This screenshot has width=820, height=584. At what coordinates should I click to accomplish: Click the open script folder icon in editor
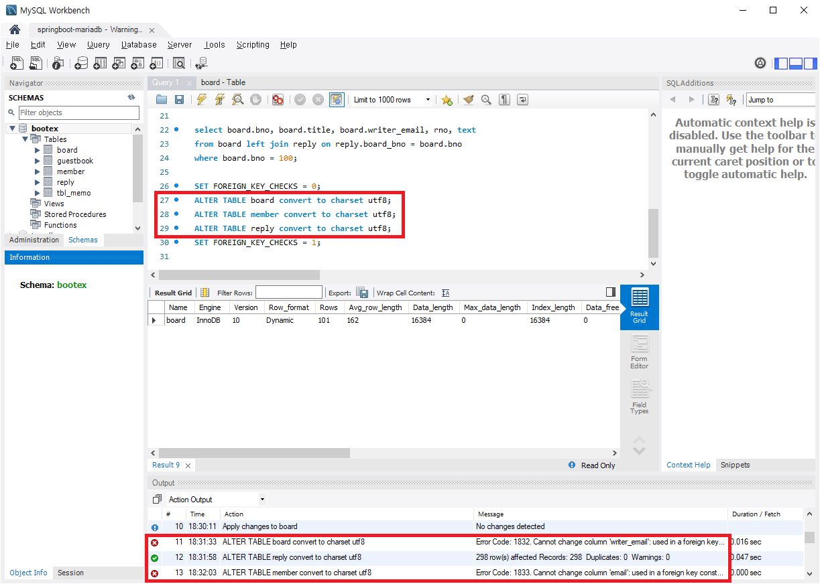[162, 100]
